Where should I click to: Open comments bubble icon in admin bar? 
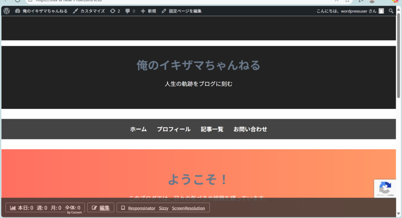130,11
